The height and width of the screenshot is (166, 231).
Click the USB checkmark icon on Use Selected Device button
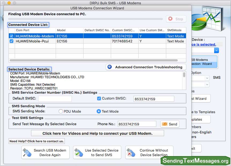[79, 152]
